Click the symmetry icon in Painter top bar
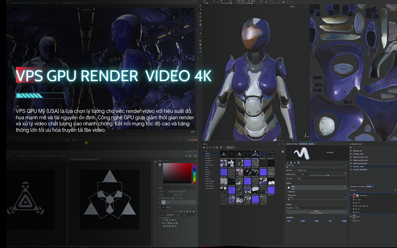 (284, 2)
